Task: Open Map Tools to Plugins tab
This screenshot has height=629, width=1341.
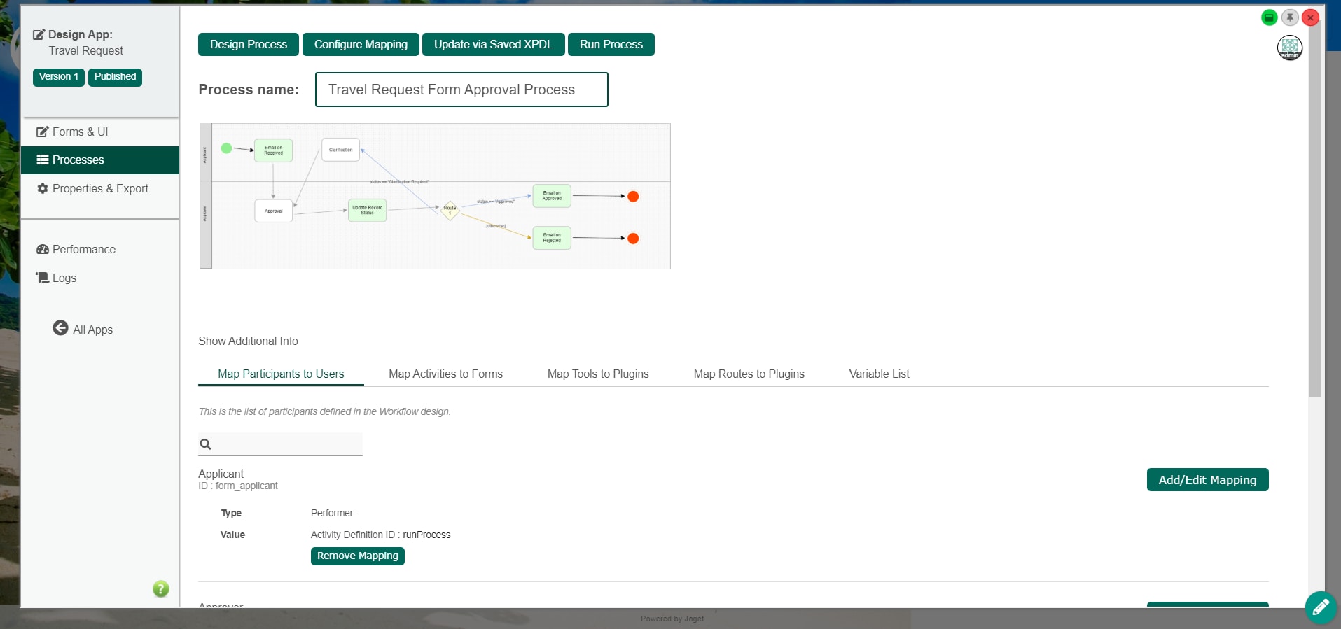Action: pyautogui.click(x=598, y=374)
